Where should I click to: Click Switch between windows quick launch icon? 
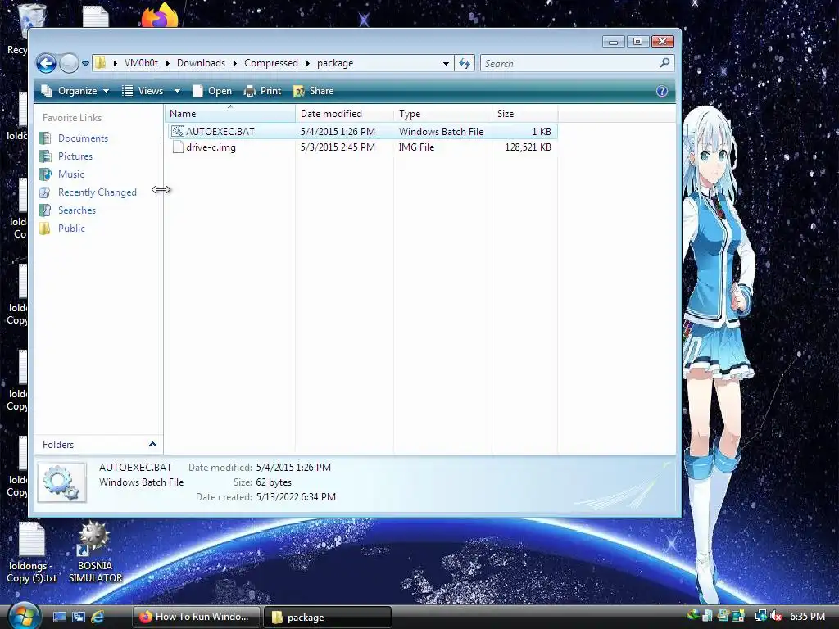(x=78, y=617)
